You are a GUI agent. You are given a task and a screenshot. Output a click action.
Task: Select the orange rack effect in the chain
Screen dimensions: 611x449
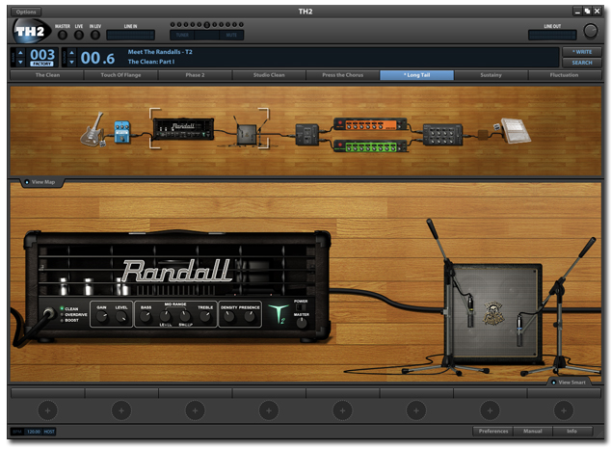click(371, 124)
